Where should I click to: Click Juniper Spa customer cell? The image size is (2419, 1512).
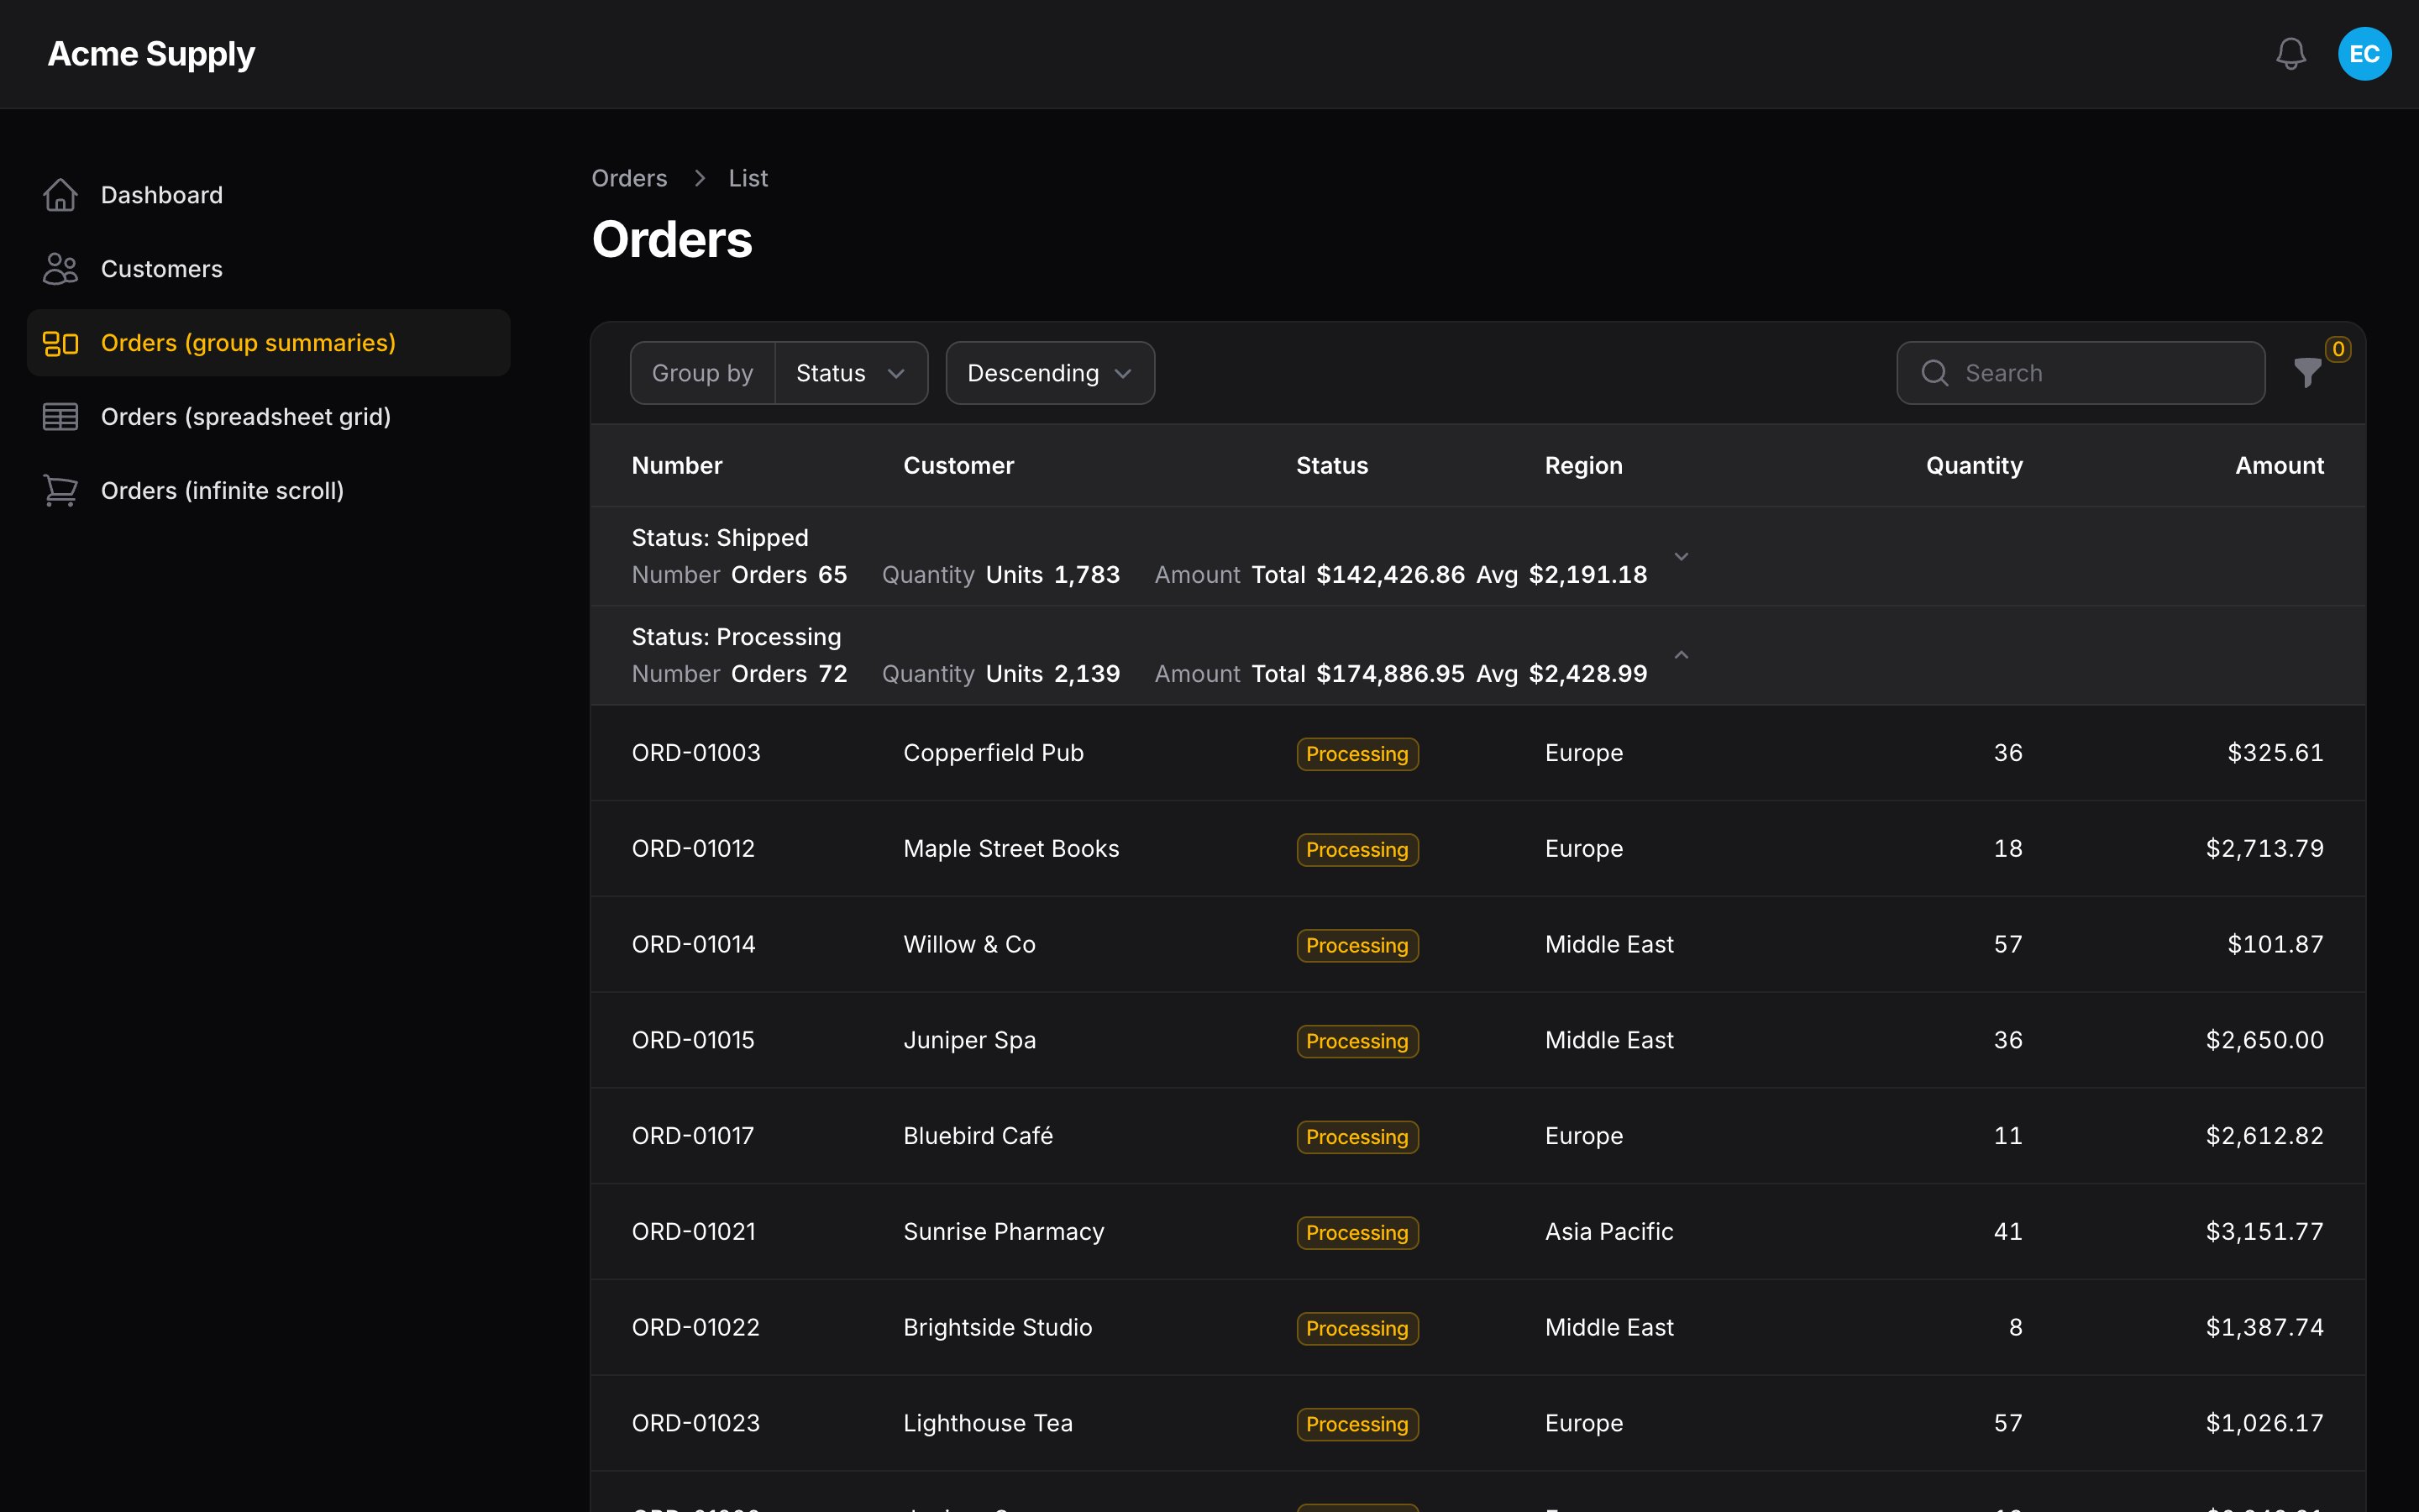(x=968, y=1040)
